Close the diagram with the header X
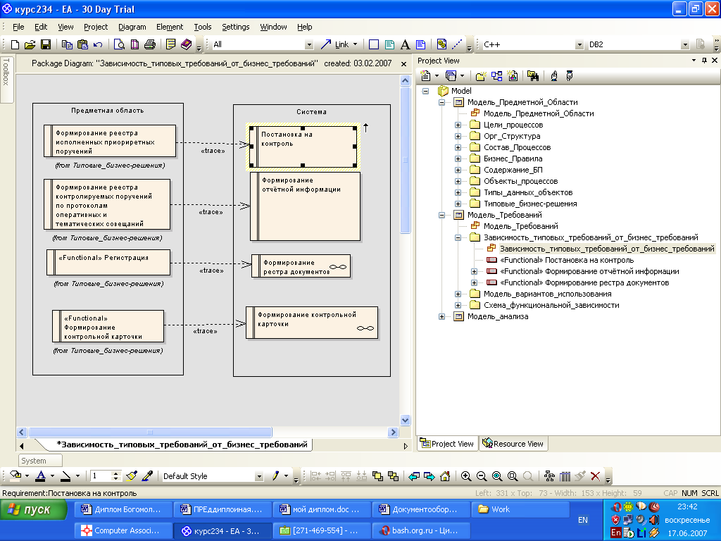The image size is (721, 541). (403, 64)
